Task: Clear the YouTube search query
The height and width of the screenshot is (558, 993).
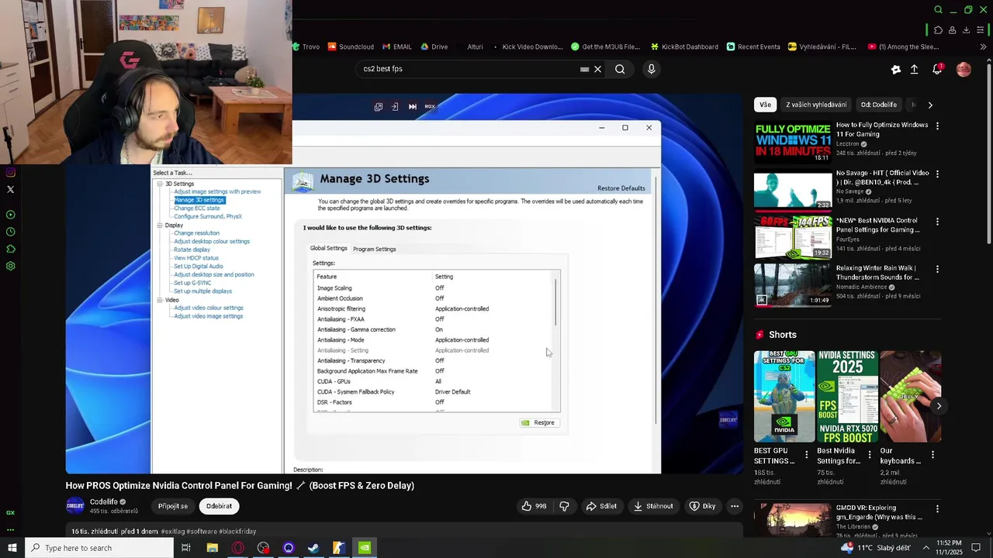Action: click(x=597, y=69)
